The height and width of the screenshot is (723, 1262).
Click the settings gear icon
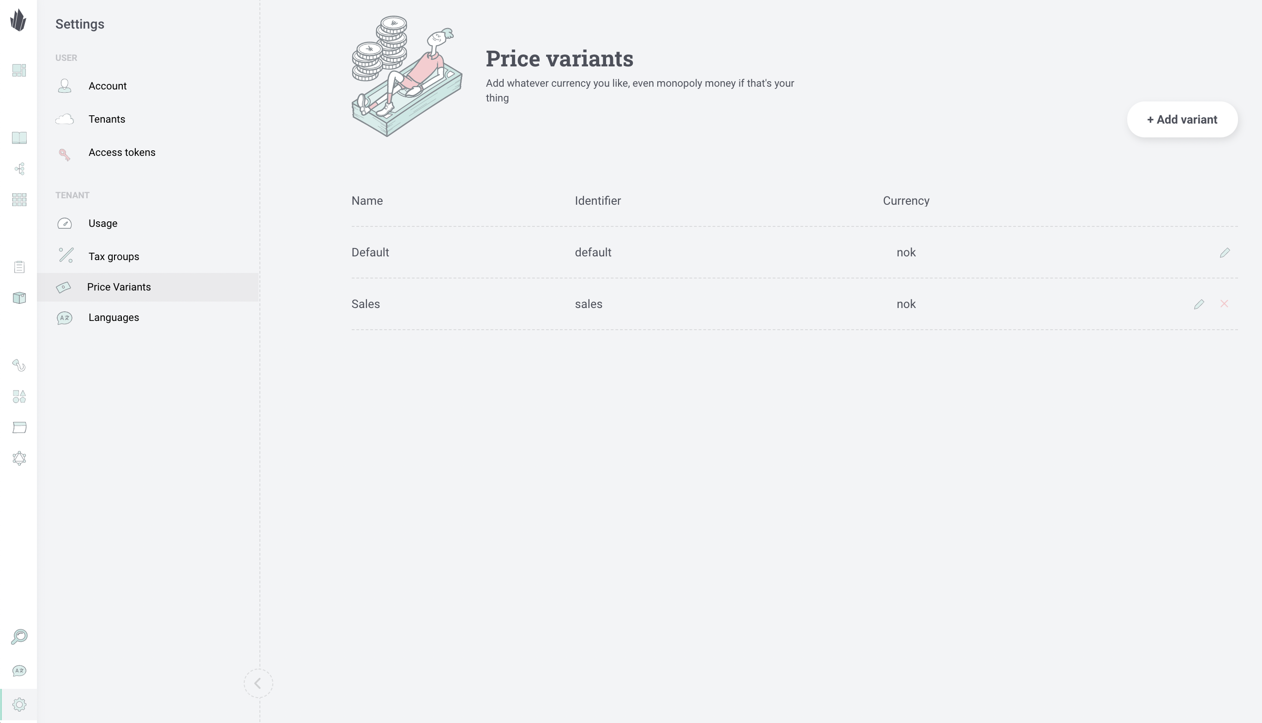point(19,705)
